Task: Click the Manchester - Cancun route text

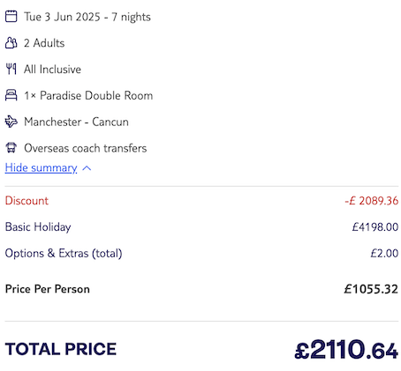Action: [76, 122]
